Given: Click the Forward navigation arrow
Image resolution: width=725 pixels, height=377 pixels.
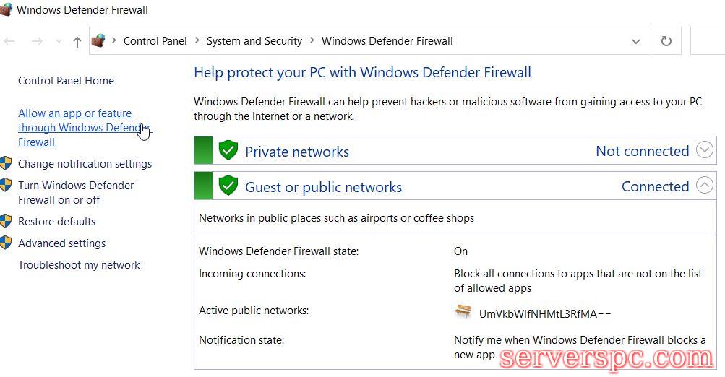Looking at the screenshot, I should coord(37,42).
